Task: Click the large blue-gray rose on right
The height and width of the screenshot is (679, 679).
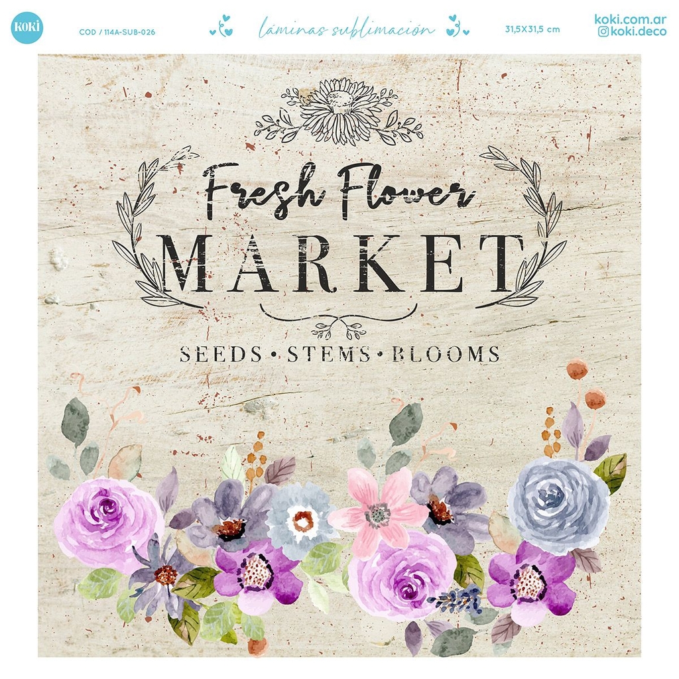Action: coord(558,506)
